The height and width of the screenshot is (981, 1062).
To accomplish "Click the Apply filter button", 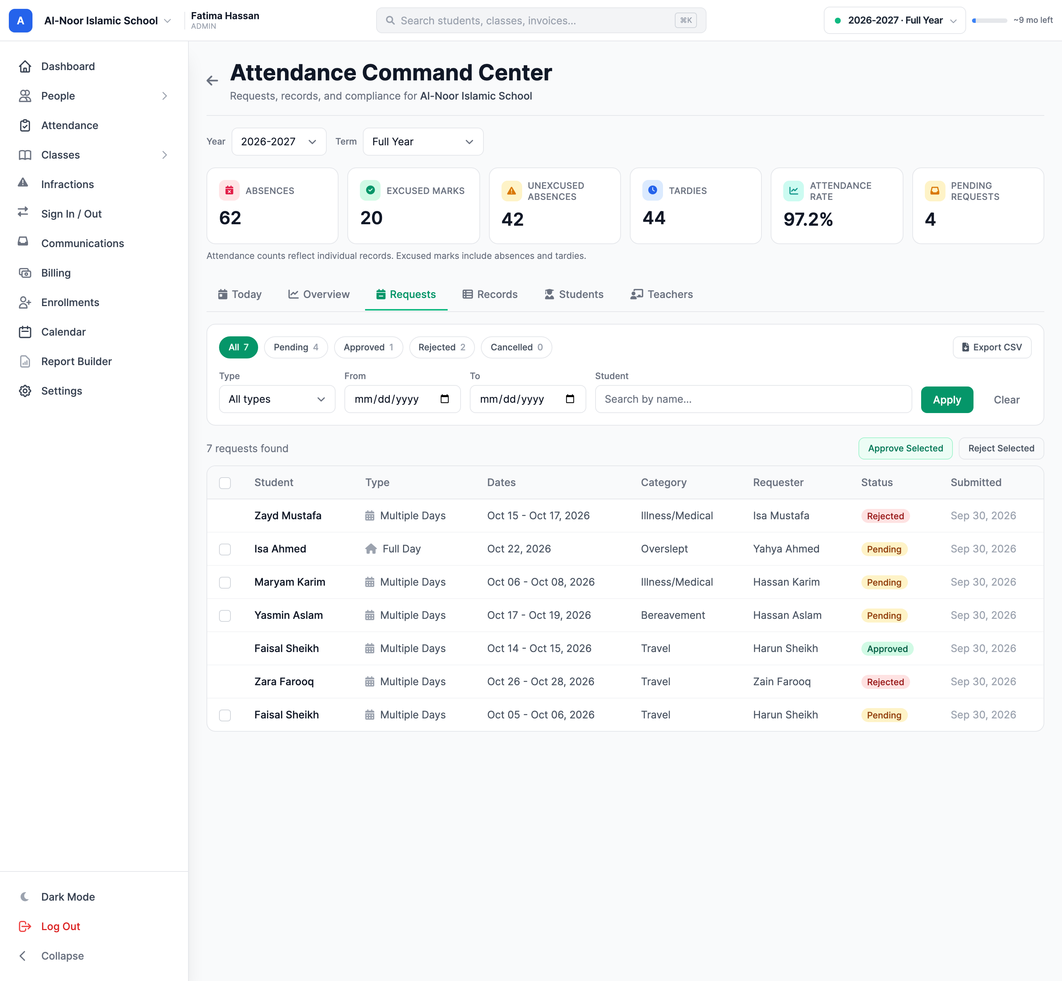I will 947,400.
